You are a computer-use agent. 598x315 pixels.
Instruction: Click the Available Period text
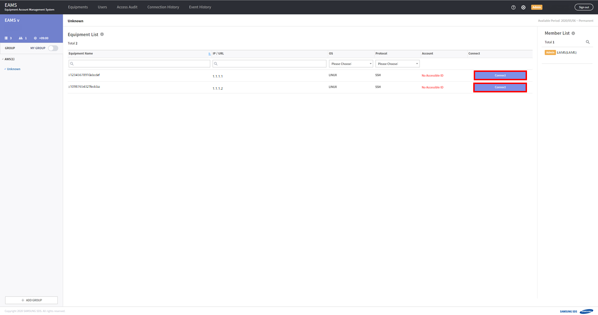(x=566, y=21)
